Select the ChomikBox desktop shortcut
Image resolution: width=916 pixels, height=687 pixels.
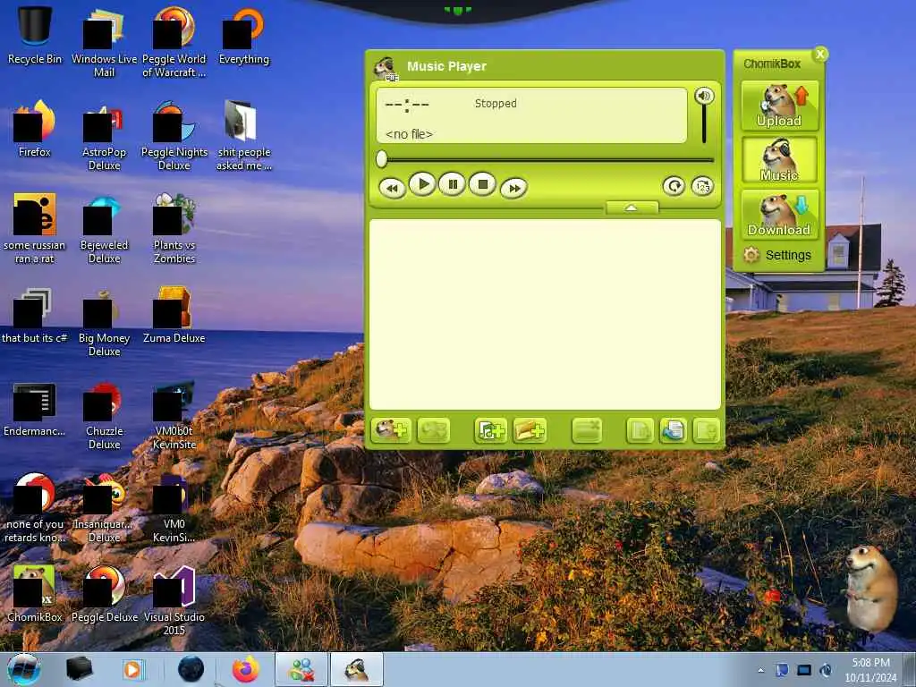(x=35, y=593)
